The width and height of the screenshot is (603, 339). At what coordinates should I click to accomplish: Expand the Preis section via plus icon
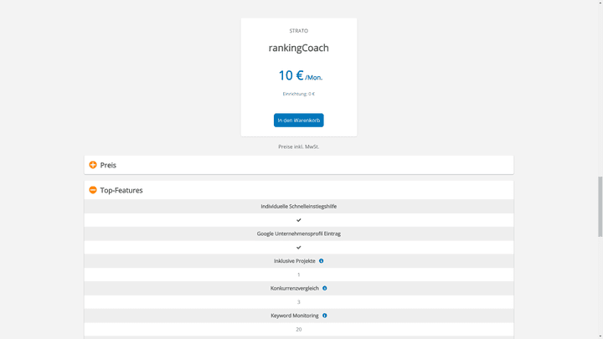[x=93, y=165]
